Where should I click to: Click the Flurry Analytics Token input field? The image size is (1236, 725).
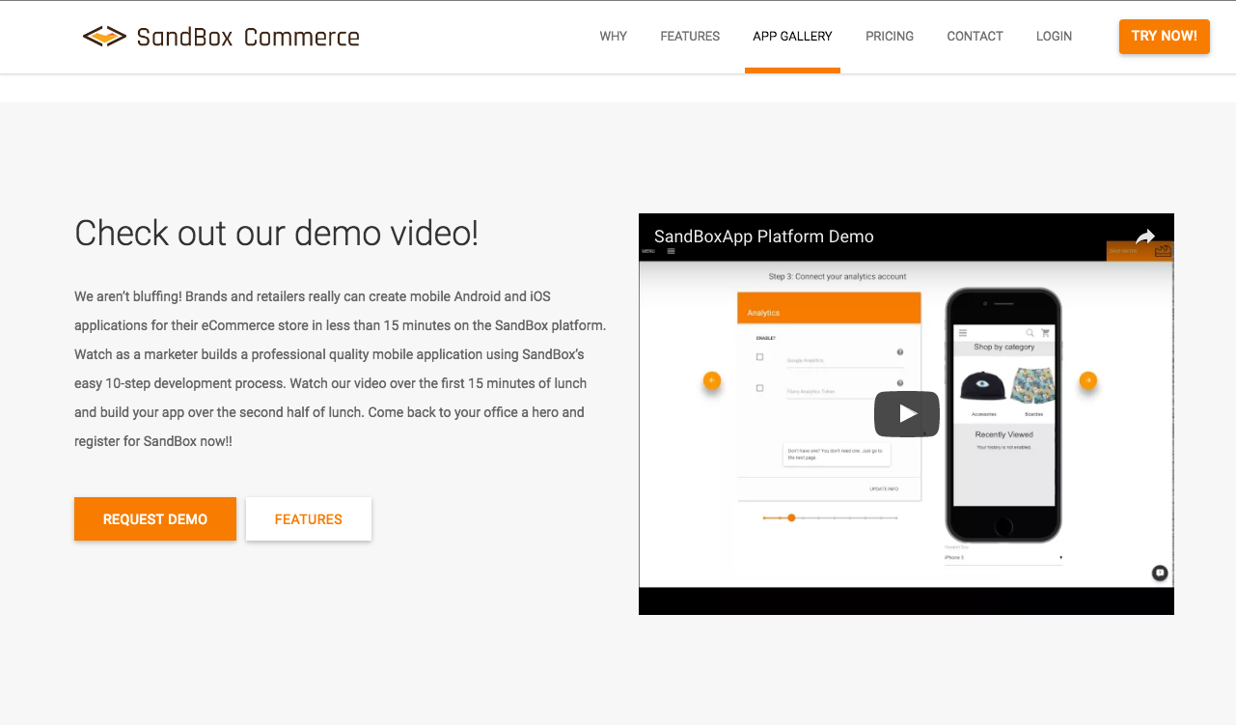pos(845,392)
